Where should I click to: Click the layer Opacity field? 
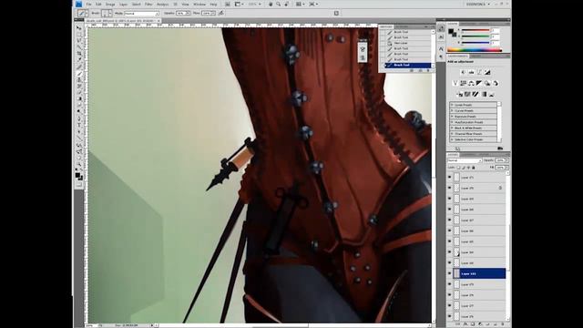coord(500,160)
